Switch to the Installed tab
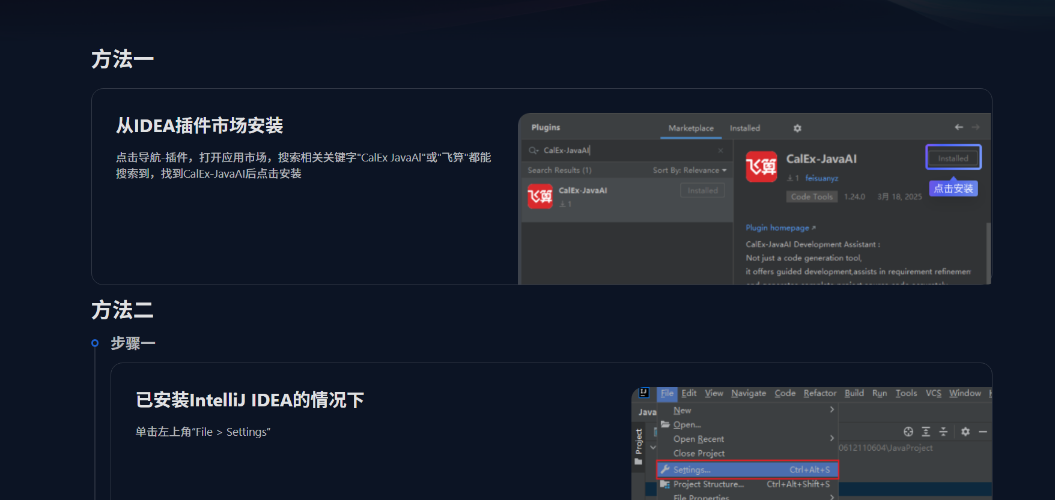The image size is (1055, 500). pos(745,128)
